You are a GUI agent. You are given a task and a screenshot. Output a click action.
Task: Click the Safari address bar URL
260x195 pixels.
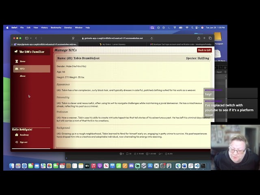pos(113,38)
